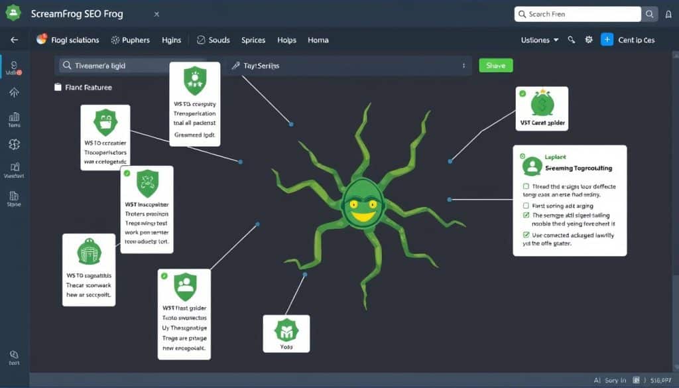This screenshot has height=388, width=679.
Task: Click the people shield icon in WST Ffast gpider card
Action: 186,287
